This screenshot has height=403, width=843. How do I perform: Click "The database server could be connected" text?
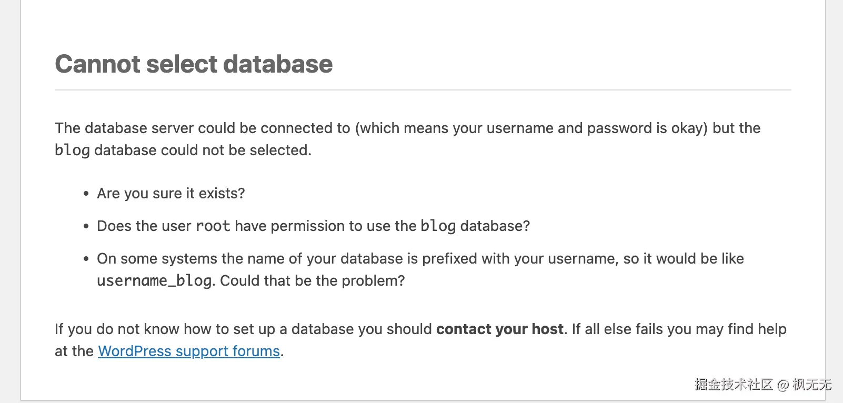coord(202,128)
